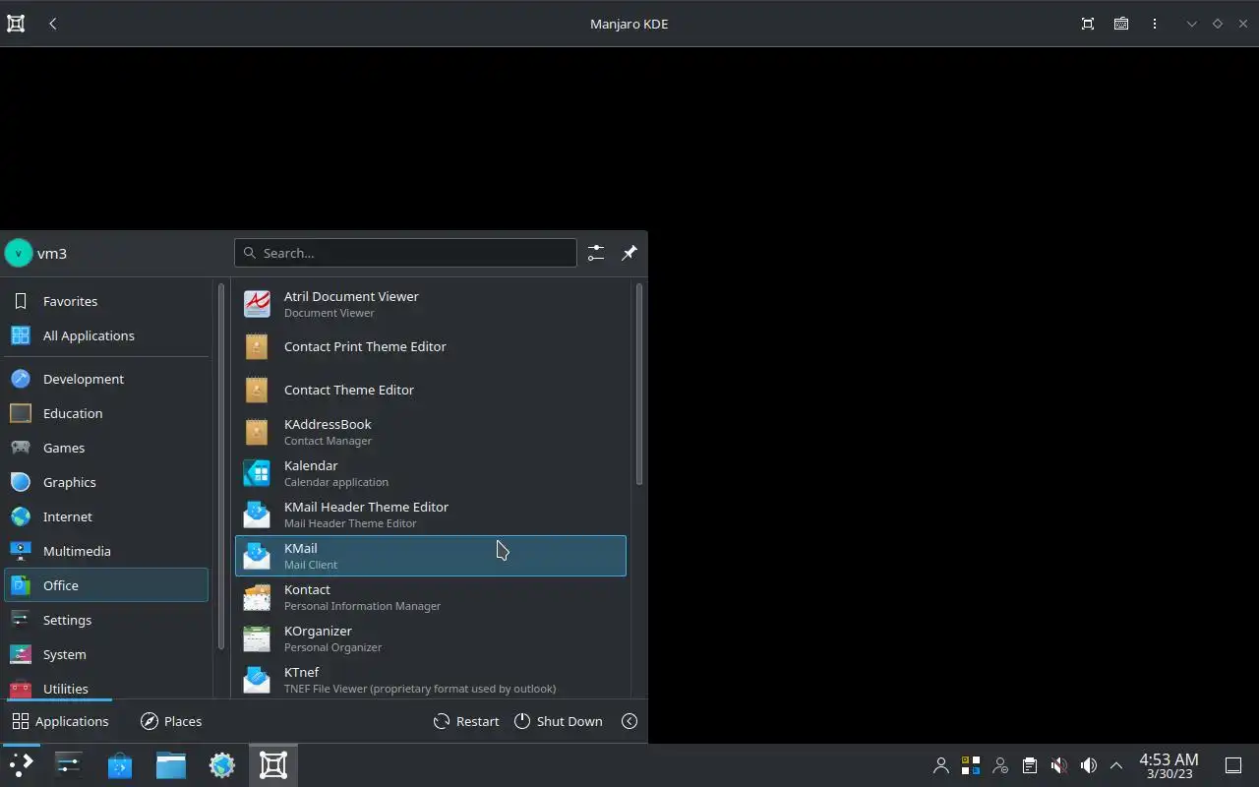1259x787 pixels.
Task: Open Kontact personal information manager
Action: point(430,597)
